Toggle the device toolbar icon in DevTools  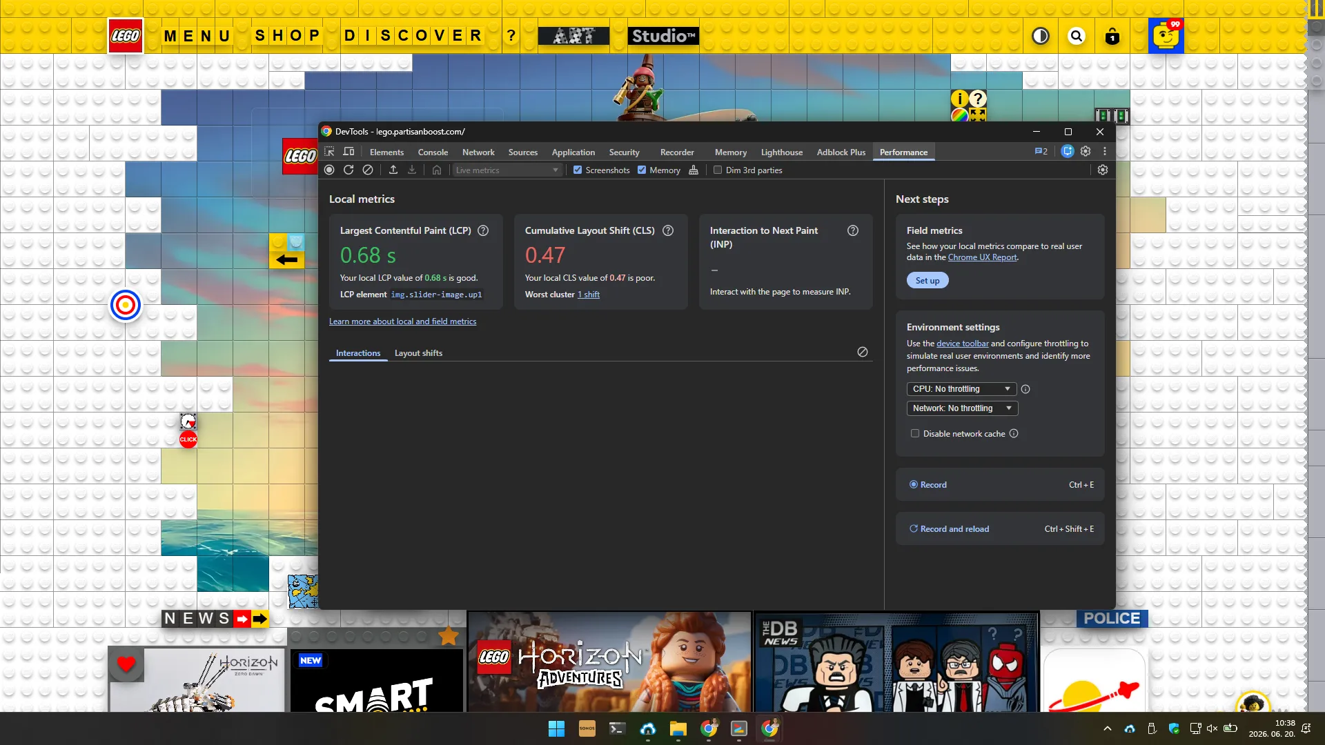[349, 152]
